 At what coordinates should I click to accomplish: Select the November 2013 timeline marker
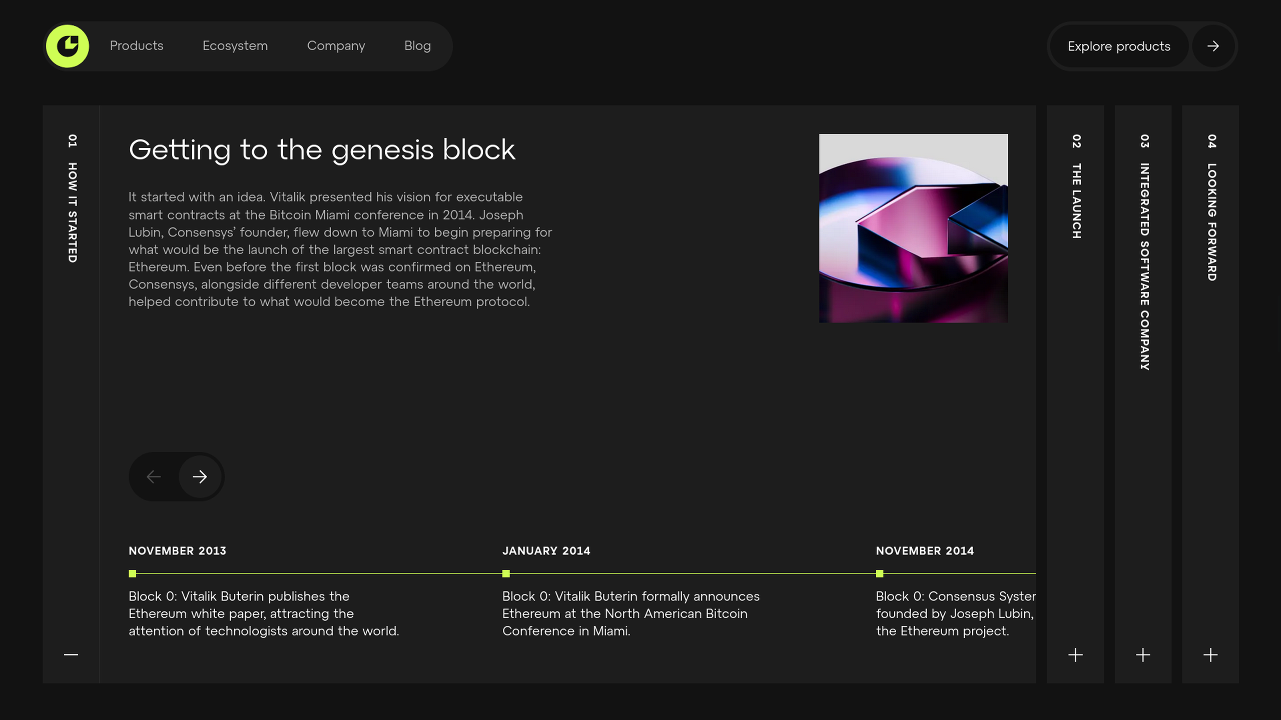coord(133,573)
